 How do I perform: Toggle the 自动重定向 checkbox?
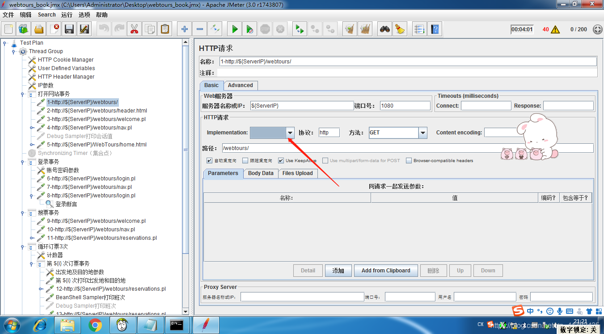click(x=209, y=161)
